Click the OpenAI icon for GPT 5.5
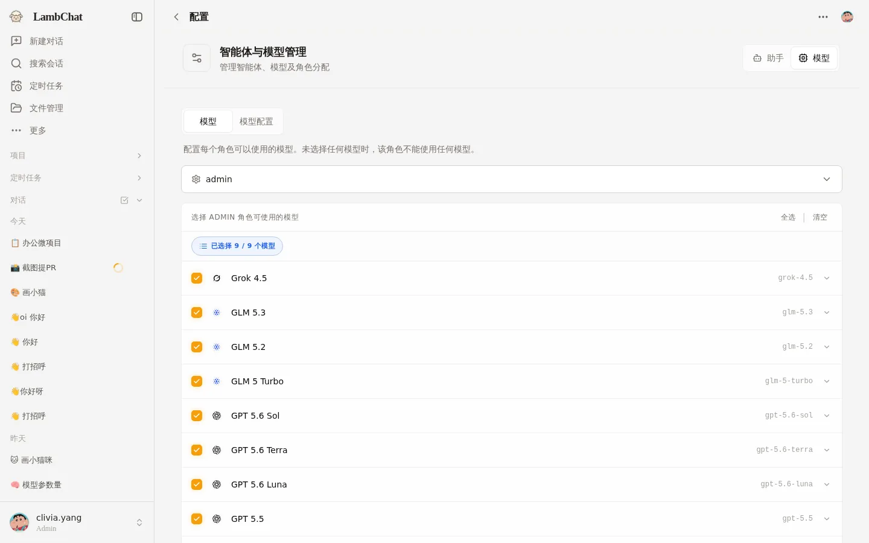This screenshot has height=543, width=869. [217, 519]
